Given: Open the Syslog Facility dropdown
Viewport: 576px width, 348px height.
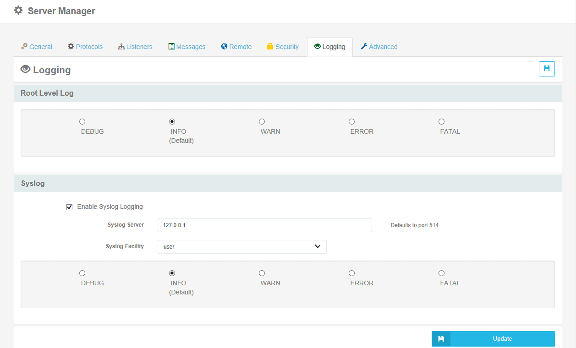Looking at the screenshot, I should pos(242,246).
